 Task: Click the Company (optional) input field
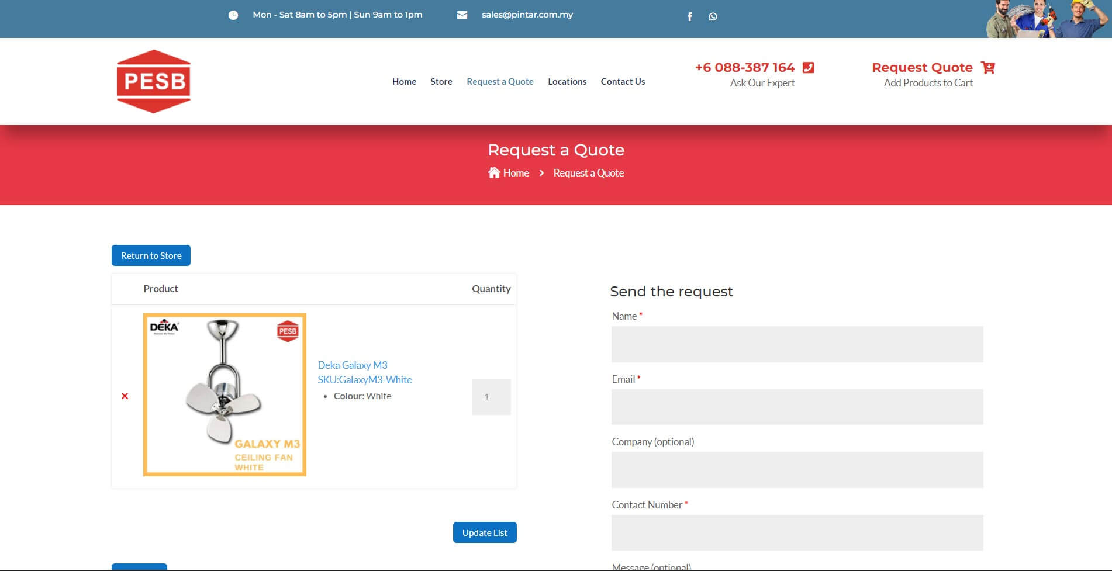pyautogui.click(x=797, y=470)
